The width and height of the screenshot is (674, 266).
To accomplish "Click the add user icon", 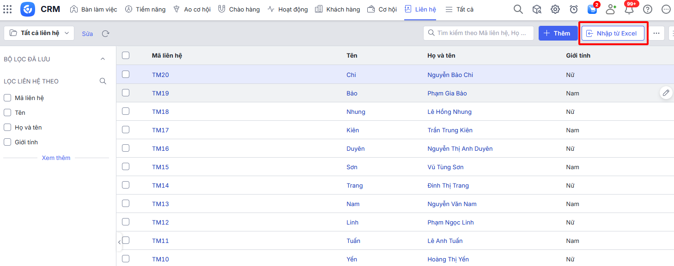I will [611, 9].
